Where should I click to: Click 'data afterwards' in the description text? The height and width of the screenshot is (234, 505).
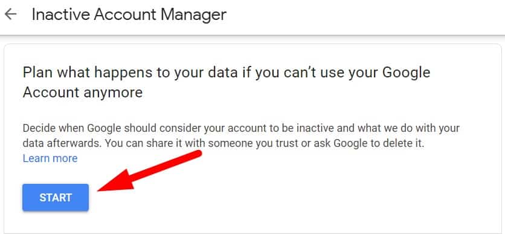(x=61, y=144)
